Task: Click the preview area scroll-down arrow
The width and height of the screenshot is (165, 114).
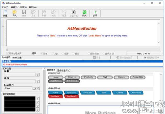Action: pos(158,42)
